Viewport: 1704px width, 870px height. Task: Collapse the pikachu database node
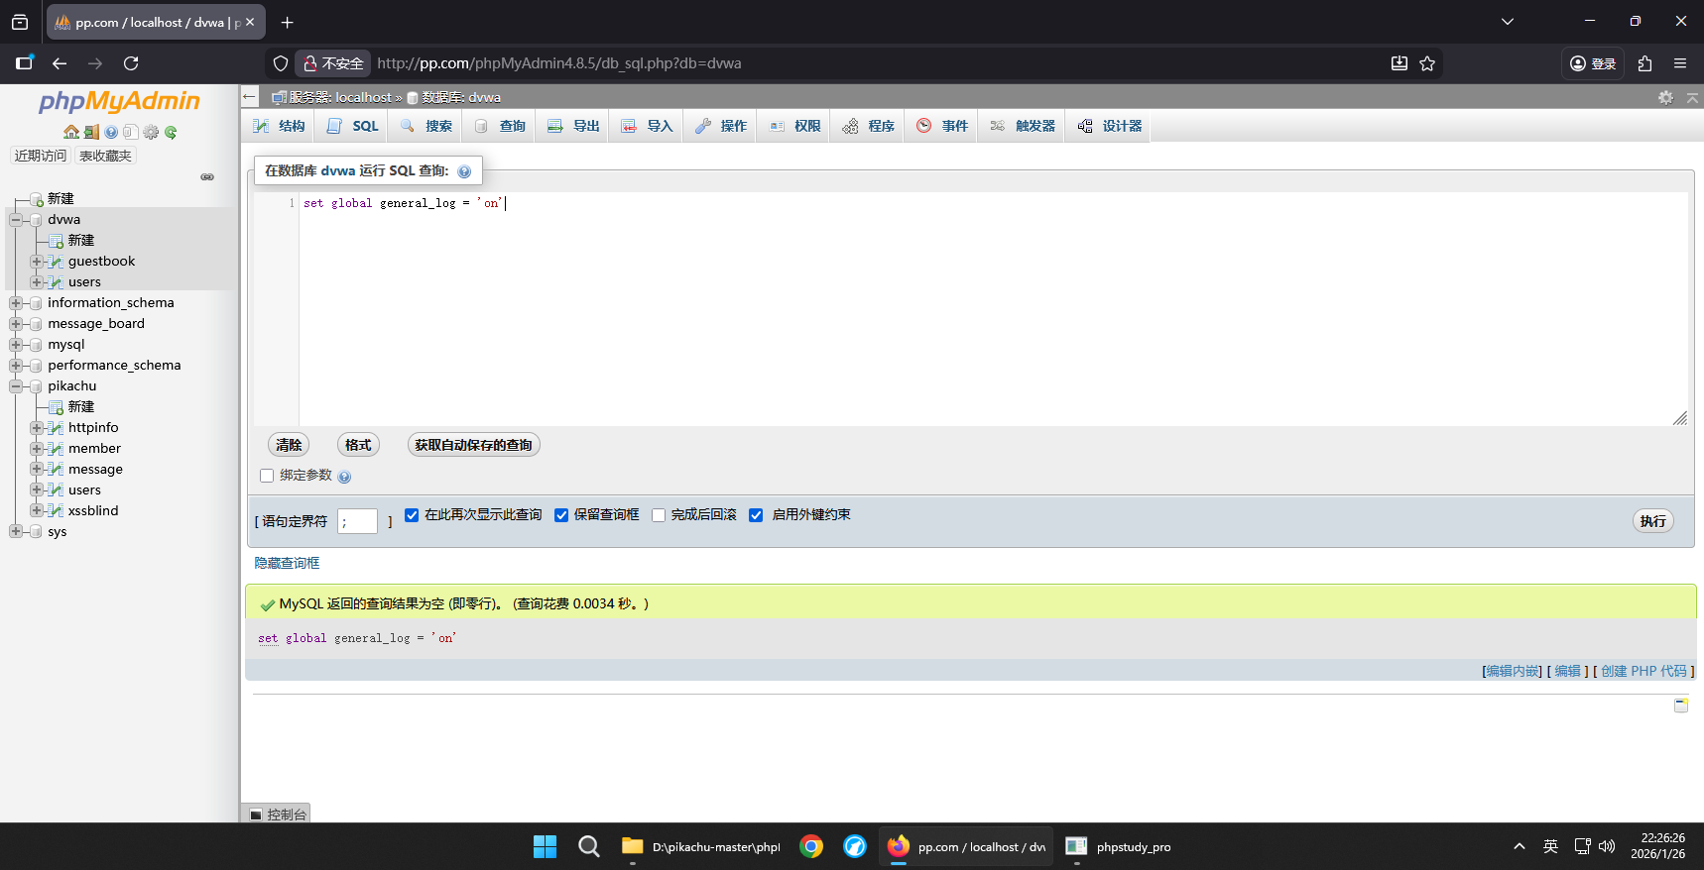click(x=16, y=386)
